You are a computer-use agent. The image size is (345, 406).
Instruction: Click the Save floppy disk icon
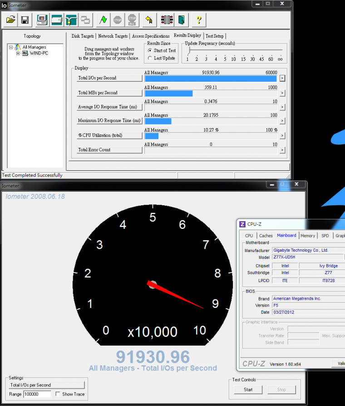(x=25, y=20)
